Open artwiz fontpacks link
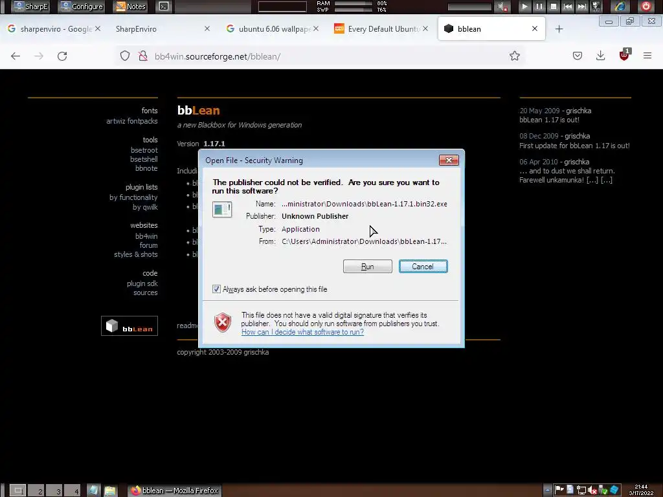663x497 pixels. click(x=132, y=121)
